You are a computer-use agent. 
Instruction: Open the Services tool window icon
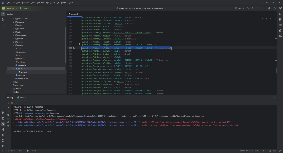coord(3,135)
